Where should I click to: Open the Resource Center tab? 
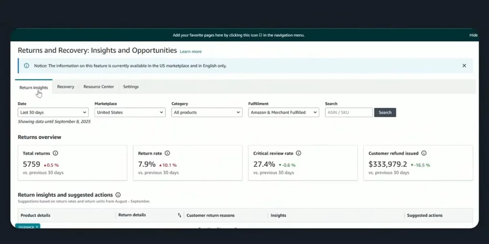[x=98, y=87]
